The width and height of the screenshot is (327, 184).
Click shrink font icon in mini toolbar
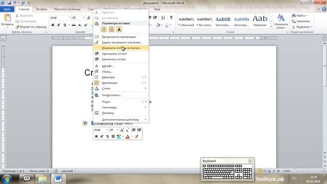[x=128, y=130]
